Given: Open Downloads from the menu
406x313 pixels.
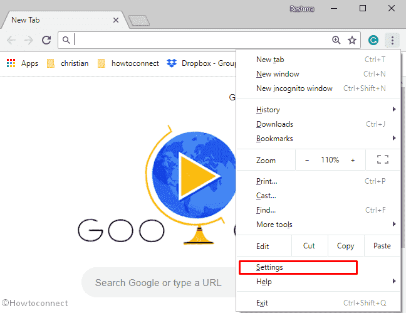Looking at the screenshot, I should (x=318, y=124).
